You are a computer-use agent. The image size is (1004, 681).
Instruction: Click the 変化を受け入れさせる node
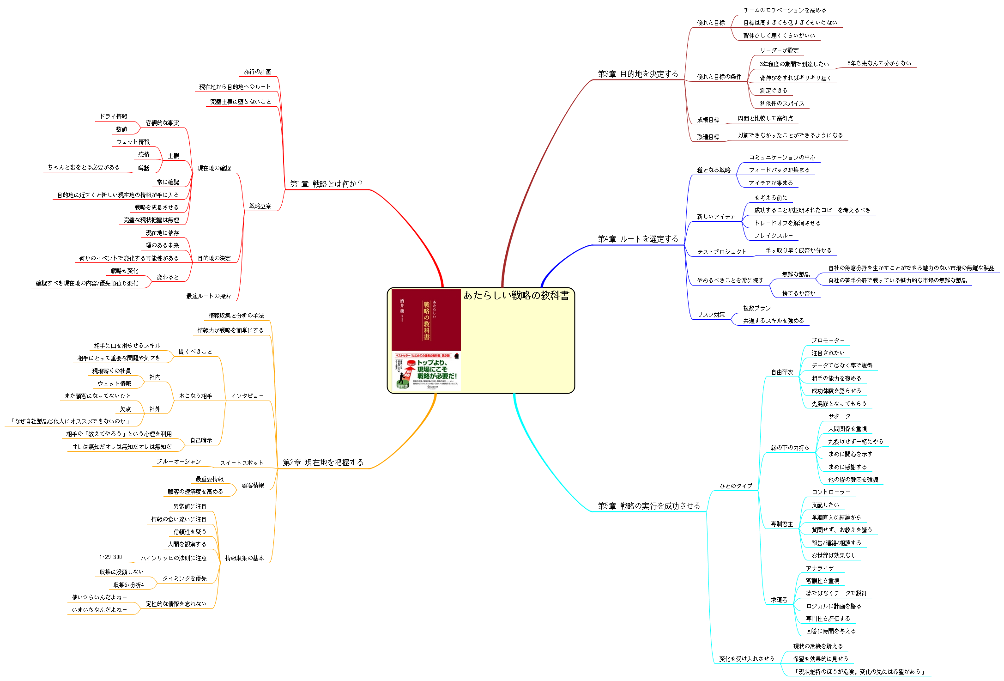(x=747, y=659)
